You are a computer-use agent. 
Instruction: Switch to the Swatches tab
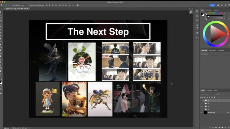(x=209, y=10)
